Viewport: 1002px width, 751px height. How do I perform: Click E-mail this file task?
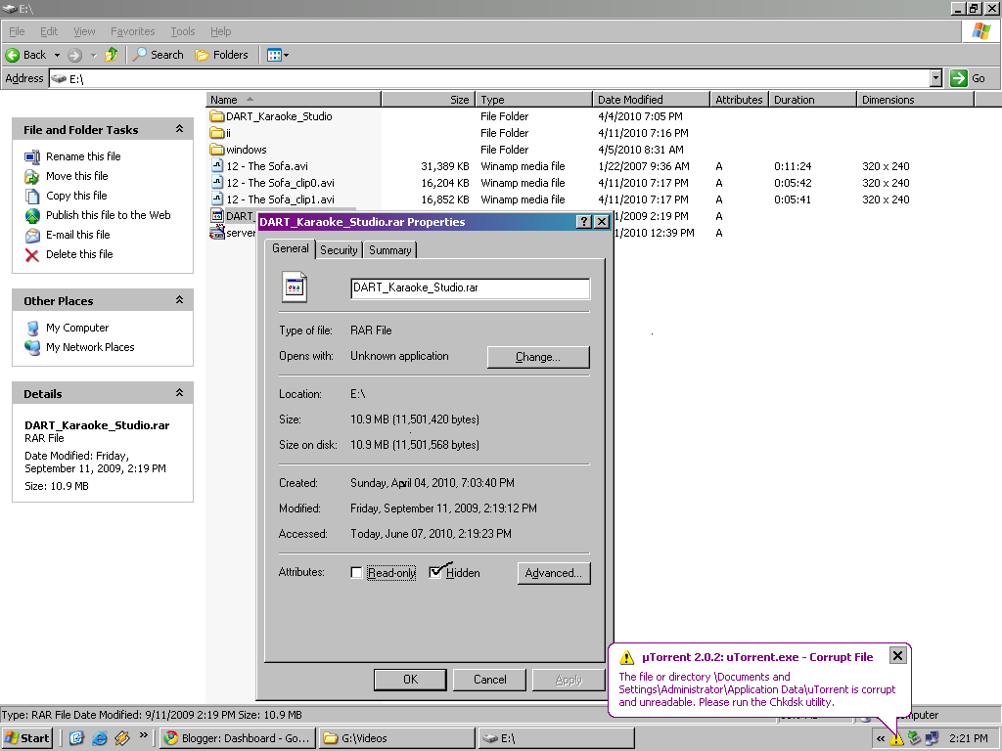click(x=78, y=235)
